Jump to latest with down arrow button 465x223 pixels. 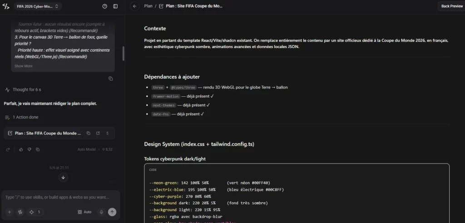[x=63, y=177]
